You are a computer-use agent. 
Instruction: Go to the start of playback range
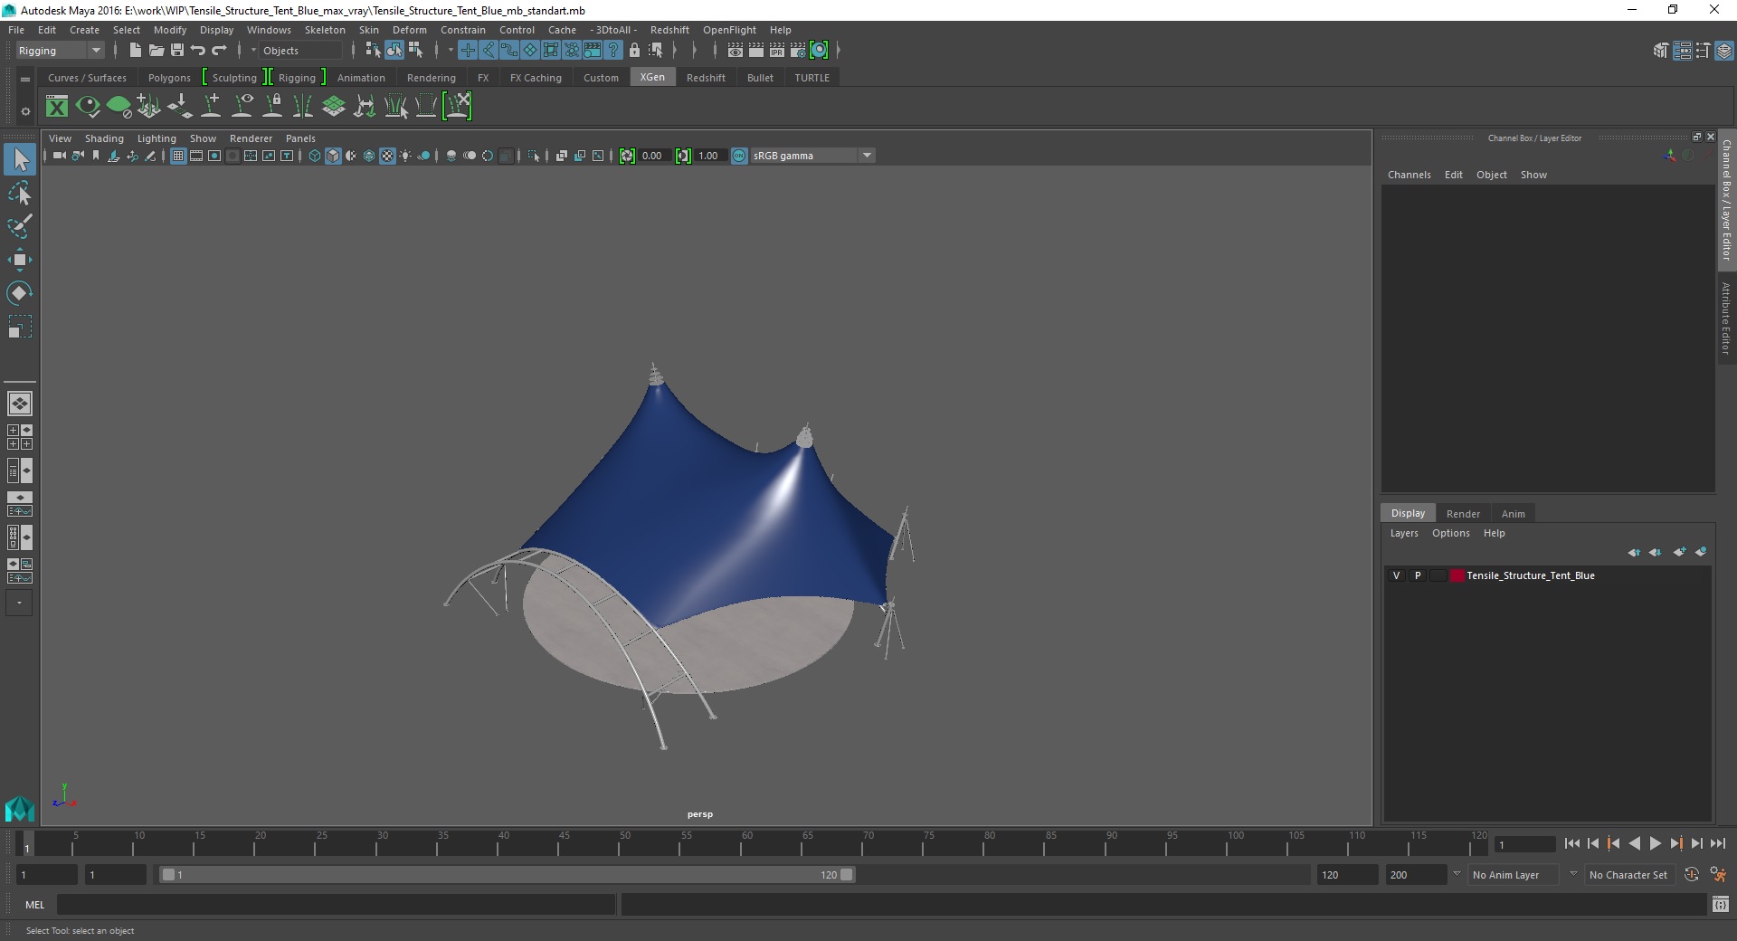(1571, 843)
